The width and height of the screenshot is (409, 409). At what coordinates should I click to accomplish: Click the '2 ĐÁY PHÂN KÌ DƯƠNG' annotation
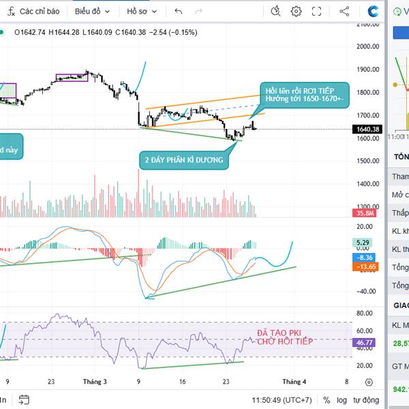point(183,162)
